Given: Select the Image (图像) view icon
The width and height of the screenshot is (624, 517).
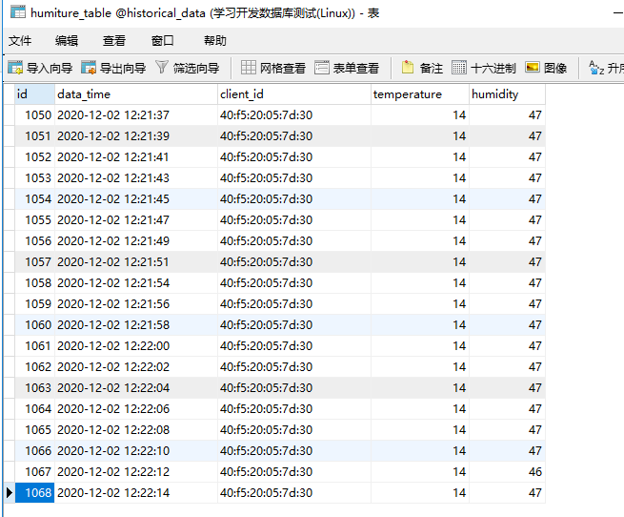Looking at the screenshot, I should (533, 68).
